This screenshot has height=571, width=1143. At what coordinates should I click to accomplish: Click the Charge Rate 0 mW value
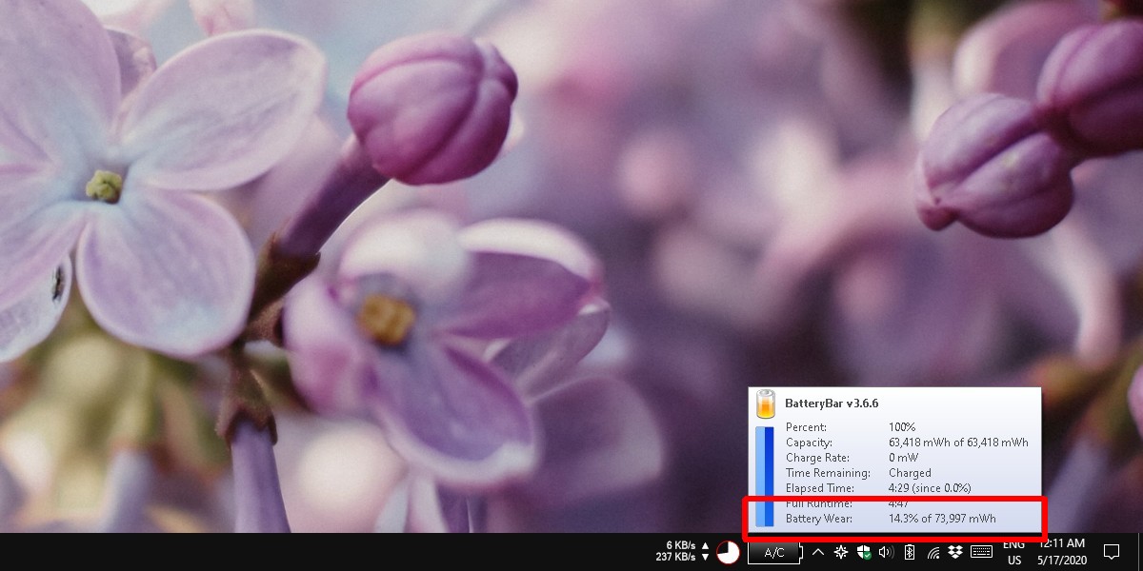[903, 458]
